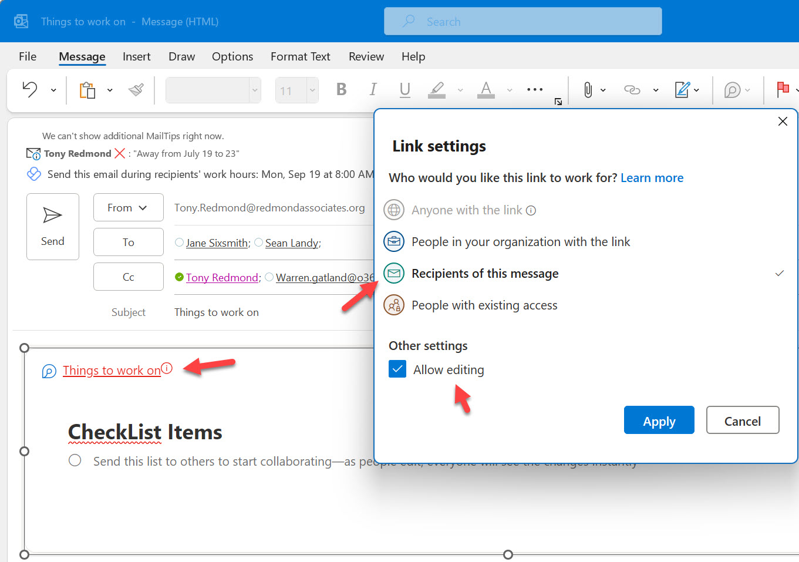Image resolution: width=799 pixels, height=562 pixels.
Task: Click the Search box in title bar
Action: click(522, 21)
